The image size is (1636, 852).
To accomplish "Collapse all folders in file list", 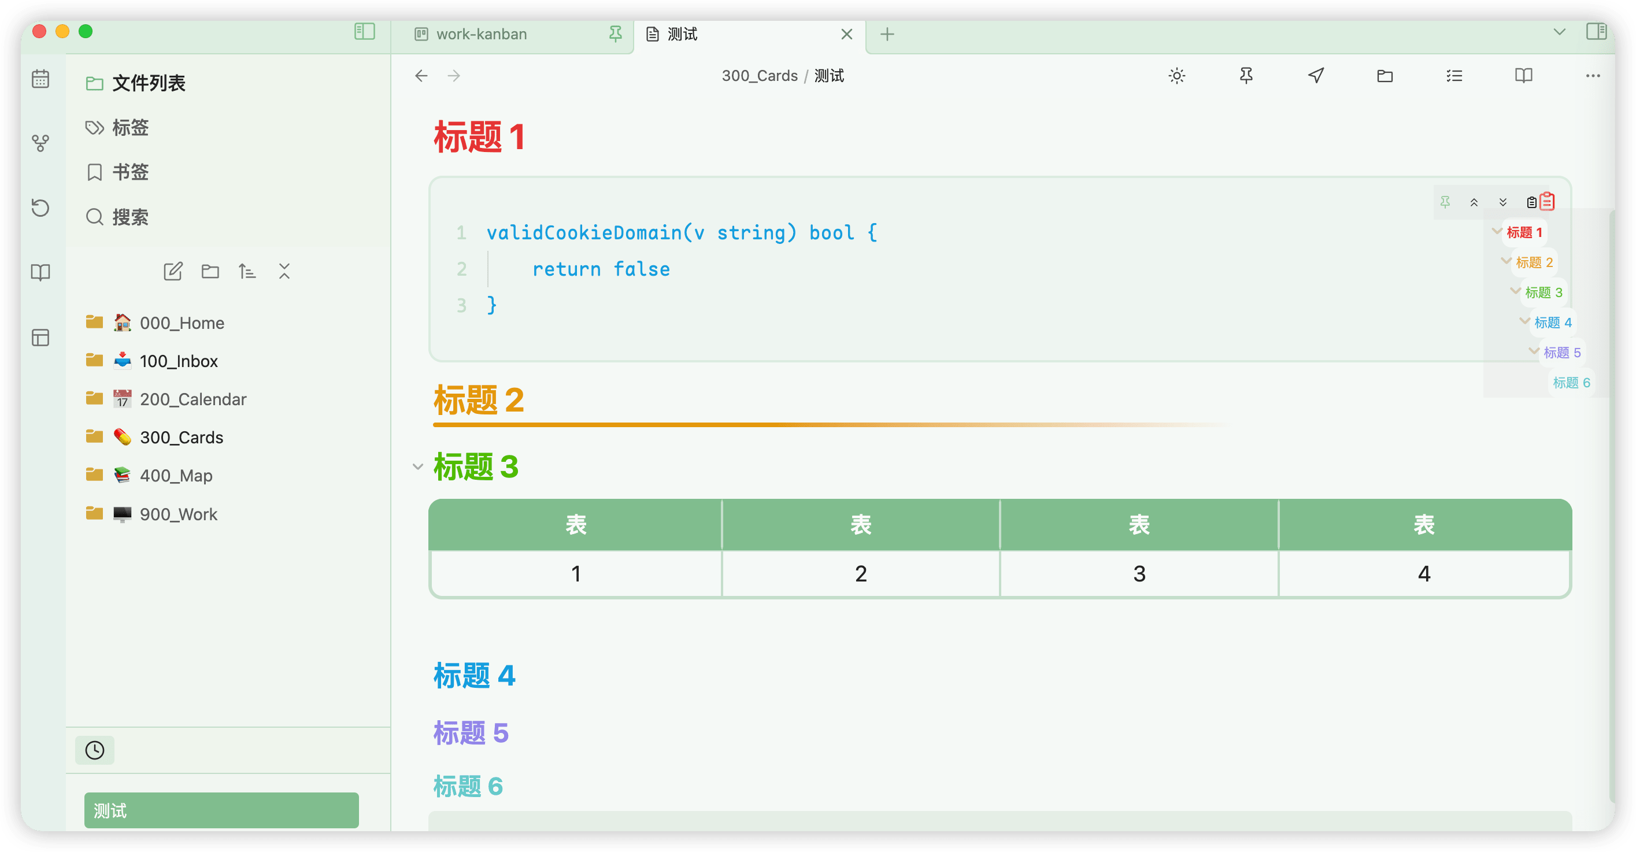I will 284,272.
